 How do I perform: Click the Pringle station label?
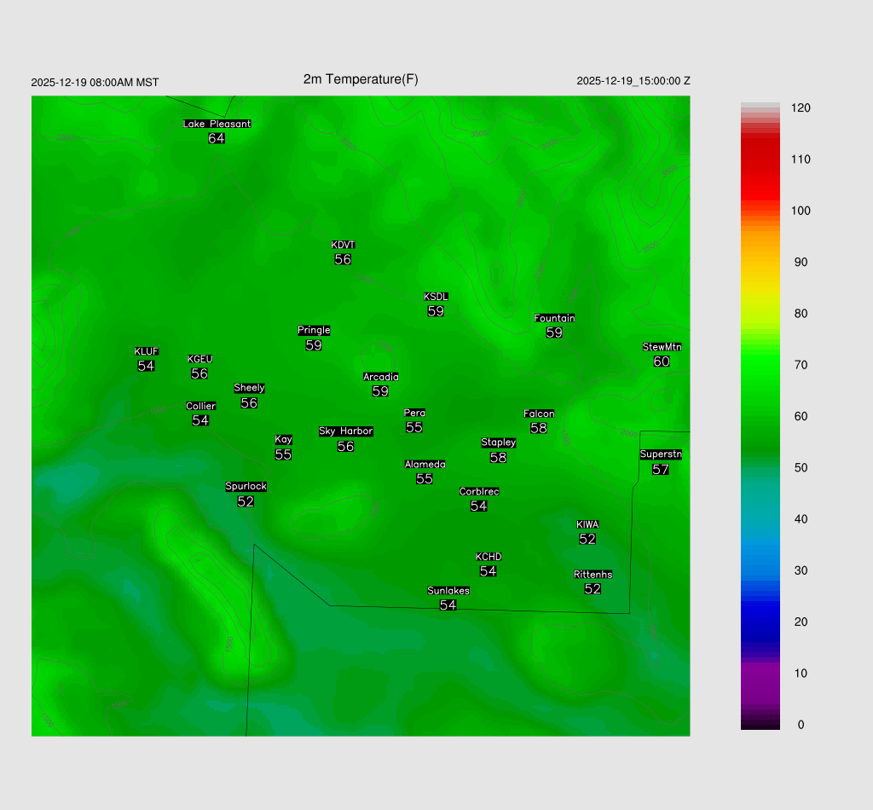(314, 330)
